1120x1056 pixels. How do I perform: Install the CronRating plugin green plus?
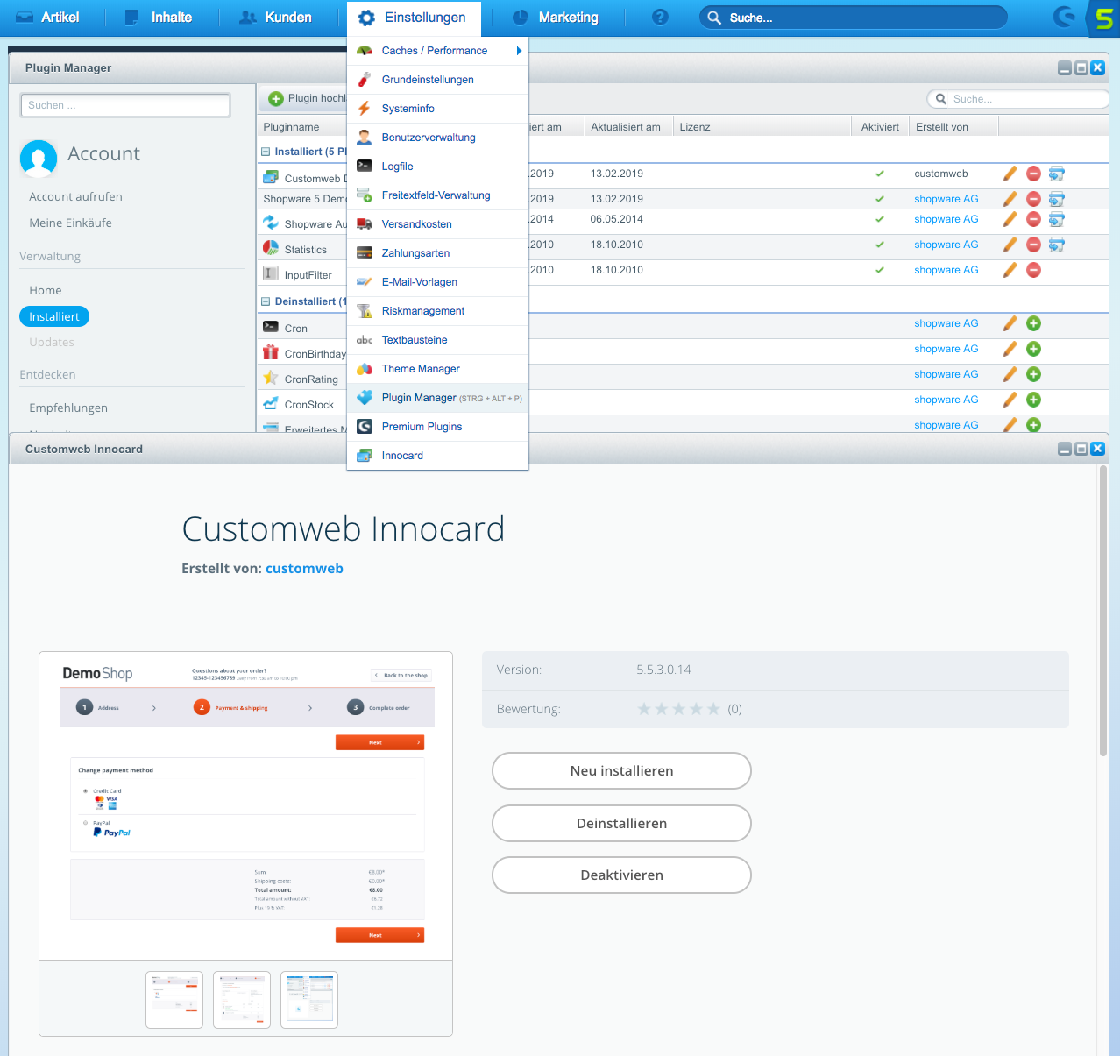1034,375
